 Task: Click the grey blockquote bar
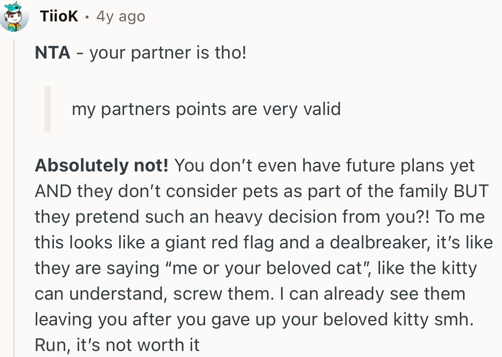48,109
